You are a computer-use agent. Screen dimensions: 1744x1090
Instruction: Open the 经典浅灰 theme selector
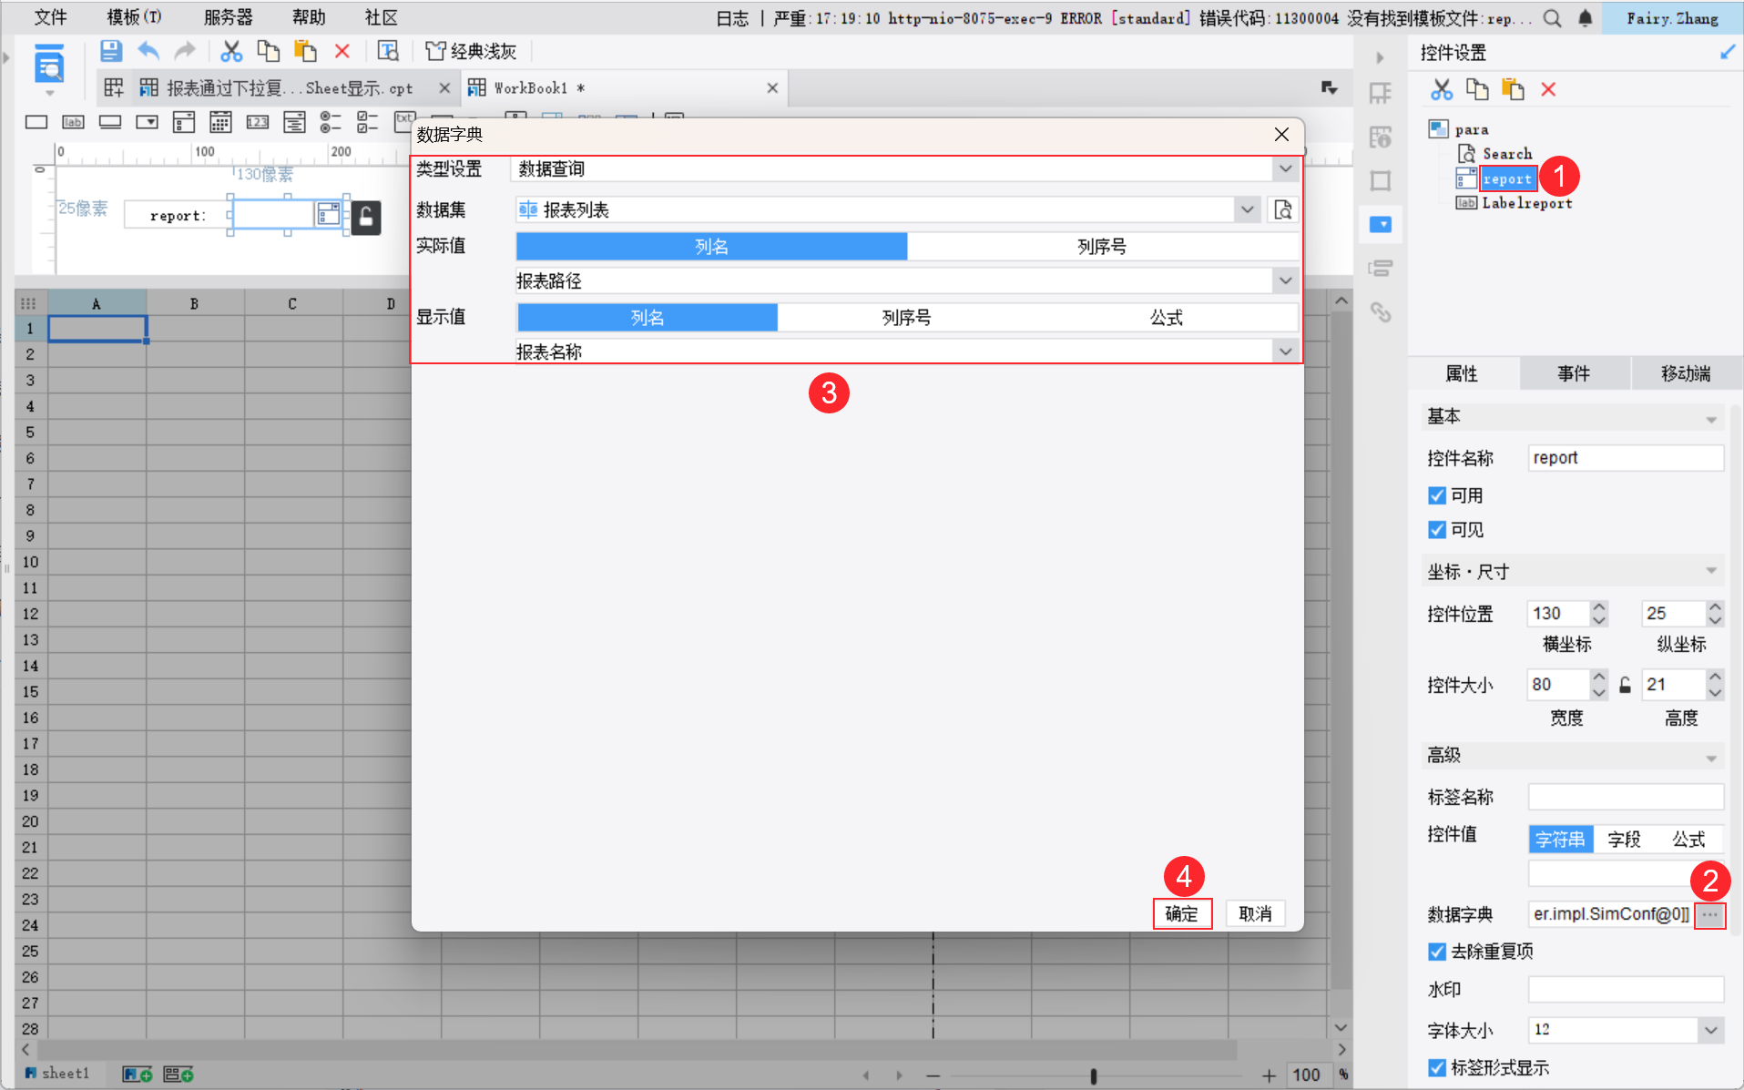click(472, 52)
